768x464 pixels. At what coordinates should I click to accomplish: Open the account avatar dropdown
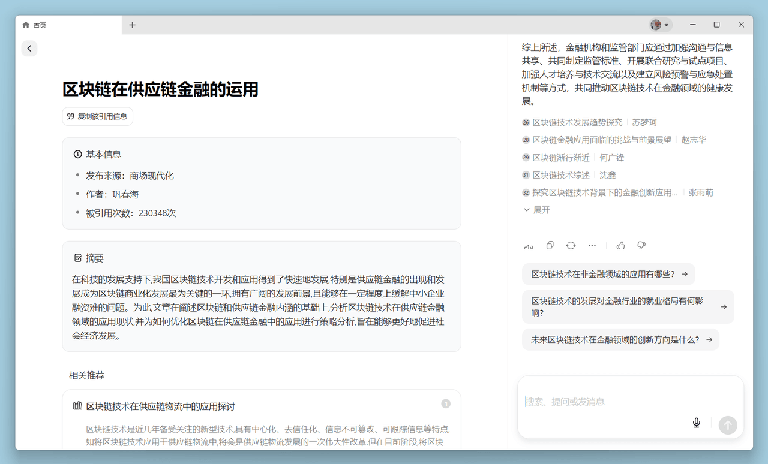pyautogui.click(x=660, y=25)
